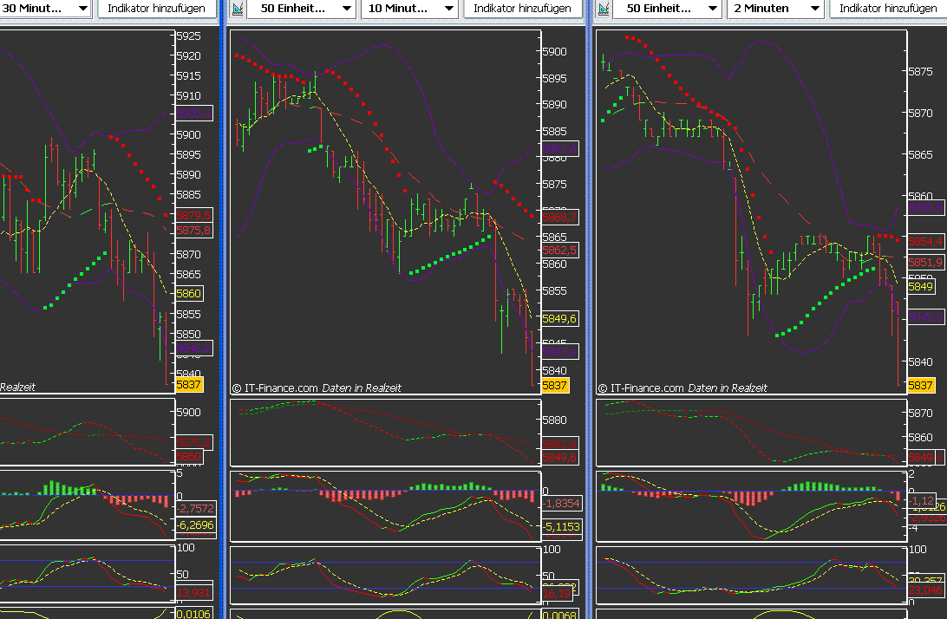Expand "50 Einheit..." dropdown beside the 2 Minuten selector
Image resolution: width=947 pixels, height=619 pixels.
[667, 9]
